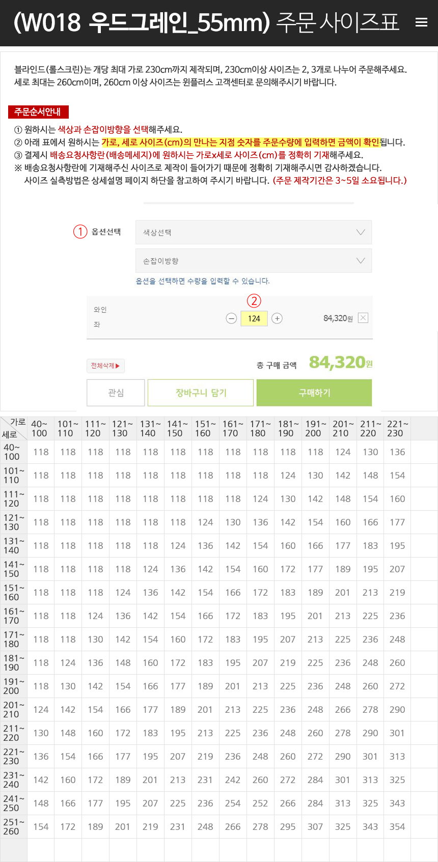
Task: Remove the selected option with the X icon
Action: pos(363,318)
